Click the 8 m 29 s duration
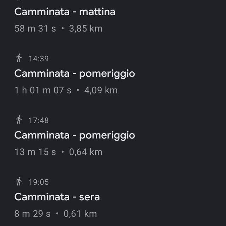226x226 pixels. [32, 214]
